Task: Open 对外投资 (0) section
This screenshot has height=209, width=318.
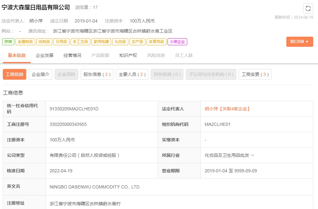Action: point(167,74)
